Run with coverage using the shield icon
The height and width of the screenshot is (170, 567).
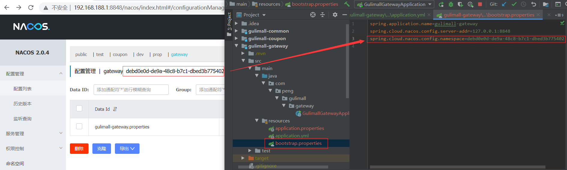pyautogui.click(x=460, y=4)
